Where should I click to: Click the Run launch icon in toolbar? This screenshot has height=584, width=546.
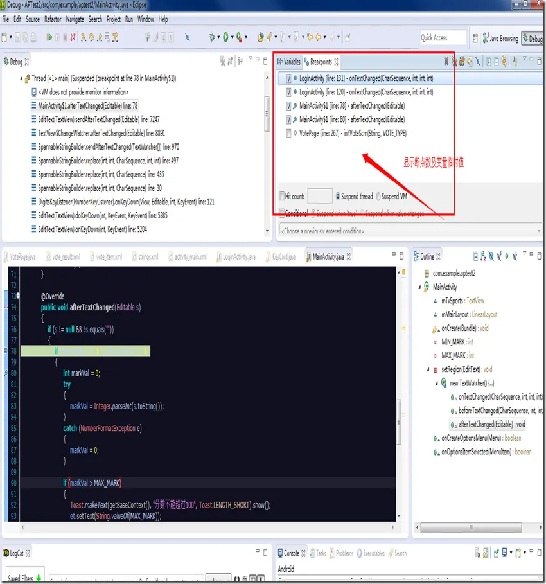coord(226,38)
